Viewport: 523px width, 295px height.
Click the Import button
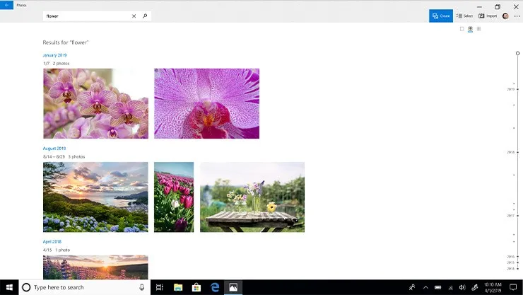488,16
